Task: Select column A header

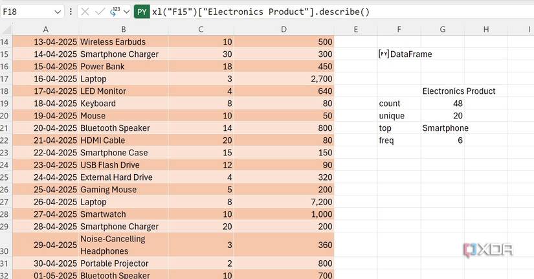Action: [x=45, y=29]
